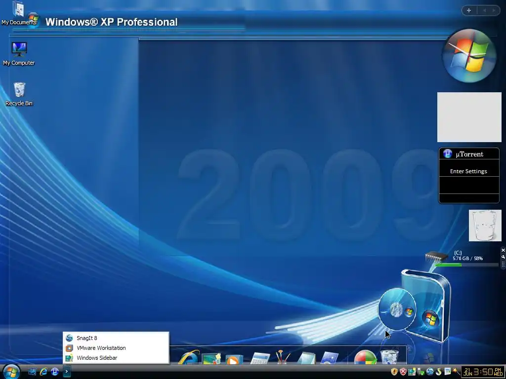Open the My Computer desktop icon
The image size is (506, 379).
(x=19, y=54)
